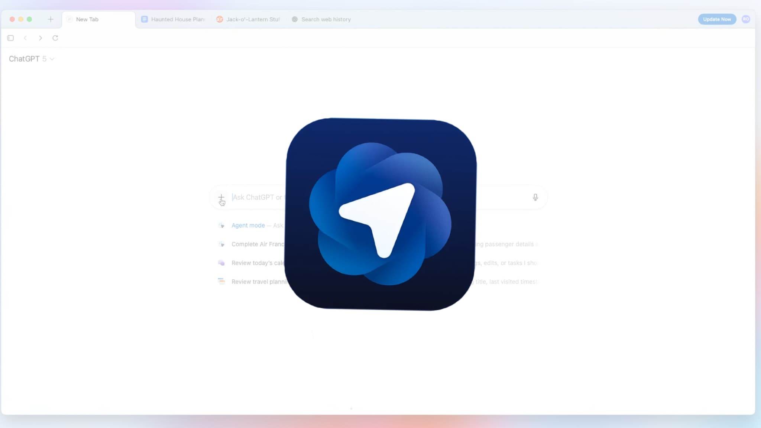The image size is (761, 428).
Task: Reload the page with refresh icon
Action: coord(55,38)
